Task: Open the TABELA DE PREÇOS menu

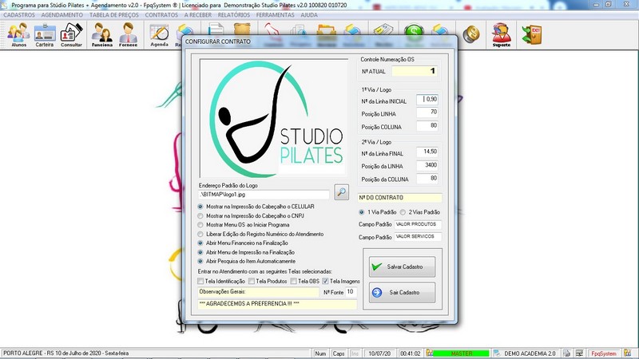Action: tap(114, 15)
